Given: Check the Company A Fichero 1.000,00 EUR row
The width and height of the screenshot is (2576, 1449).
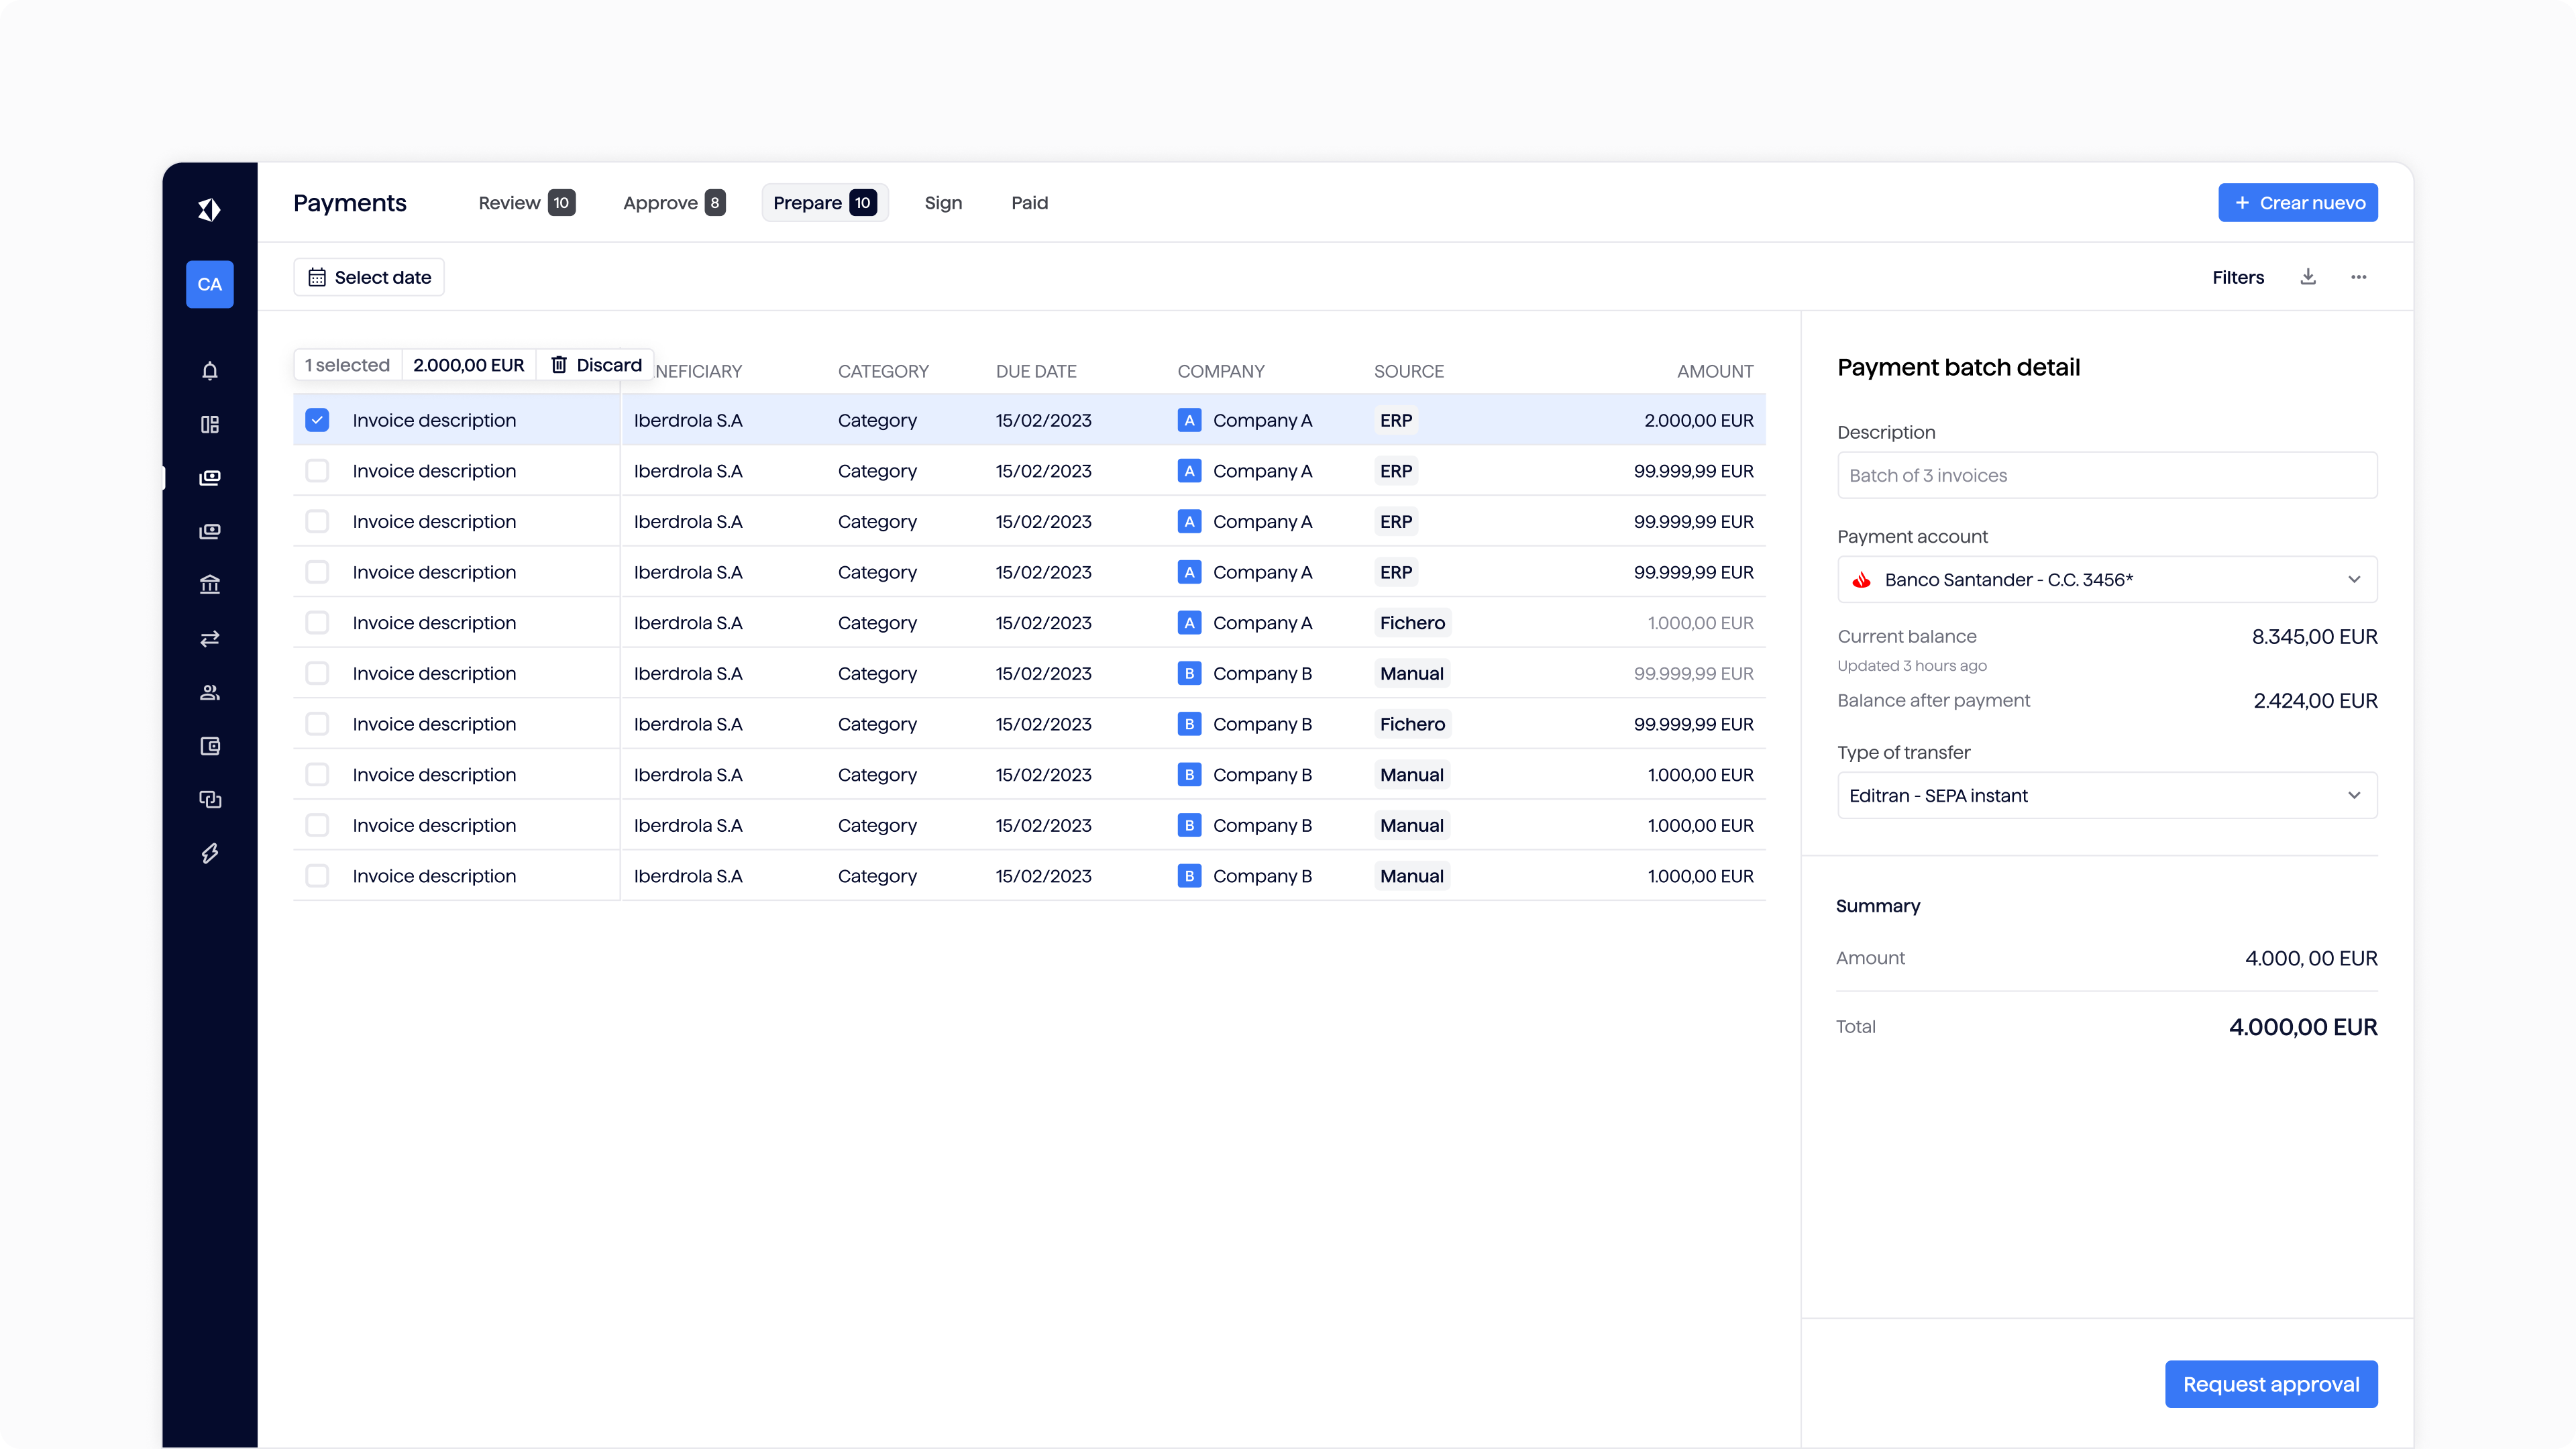Looking at the screenshot, I should (317, 623).
